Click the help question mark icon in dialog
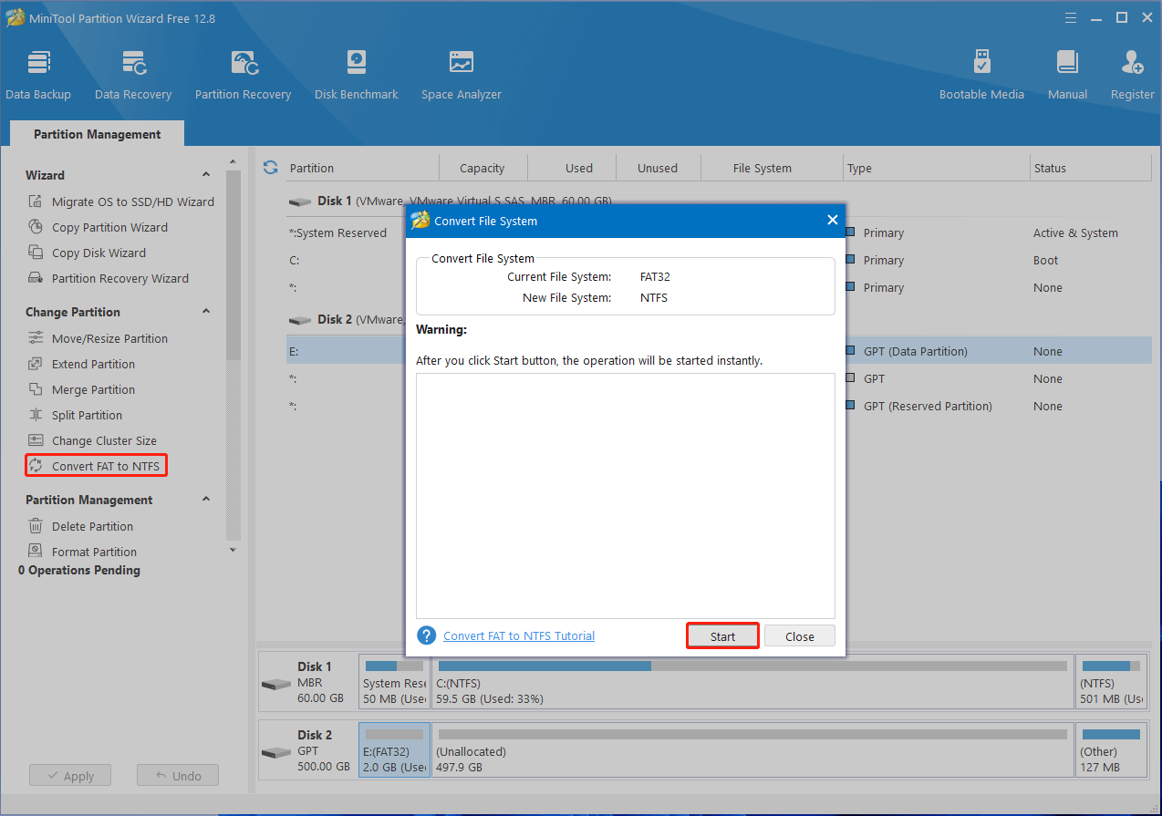1162x816 pixels. (426, 635)
